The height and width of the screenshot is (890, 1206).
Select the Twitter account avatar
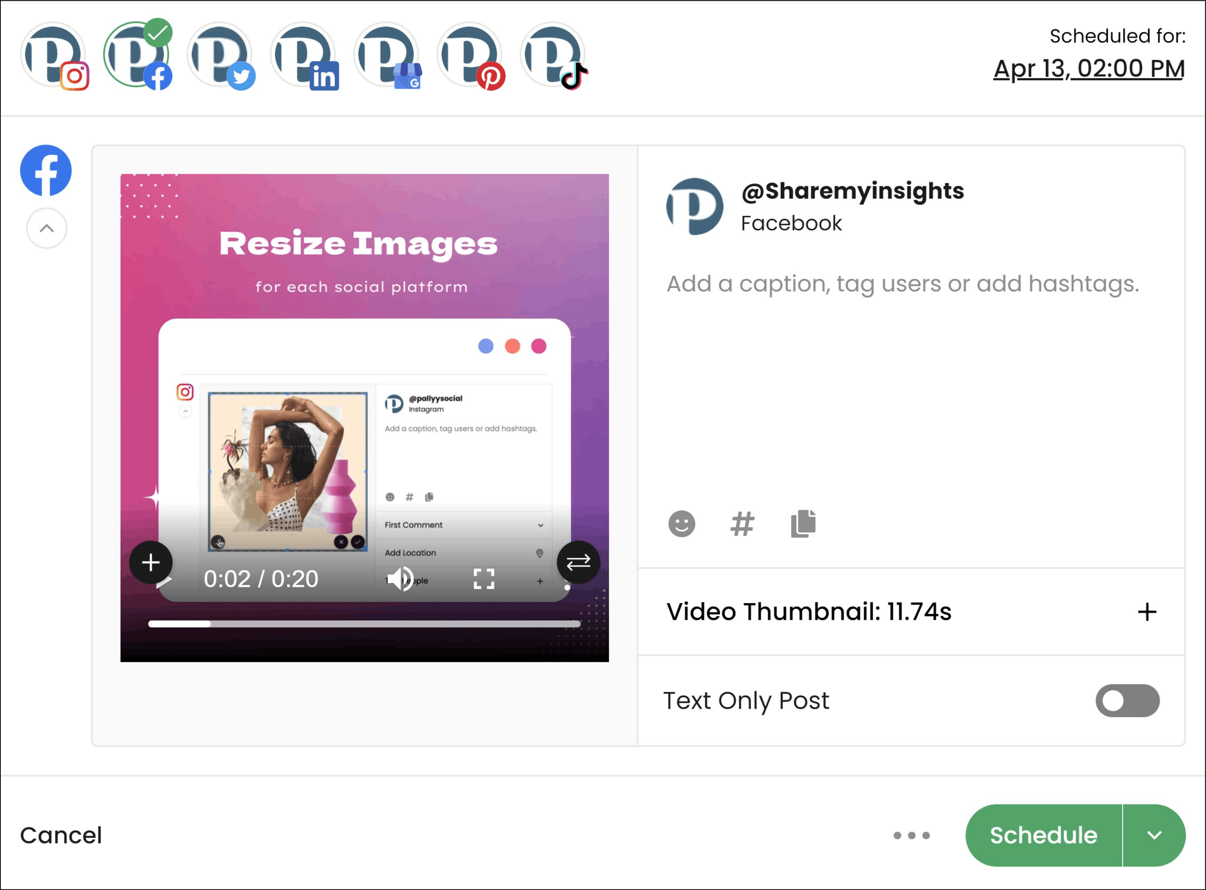[220, 55]
